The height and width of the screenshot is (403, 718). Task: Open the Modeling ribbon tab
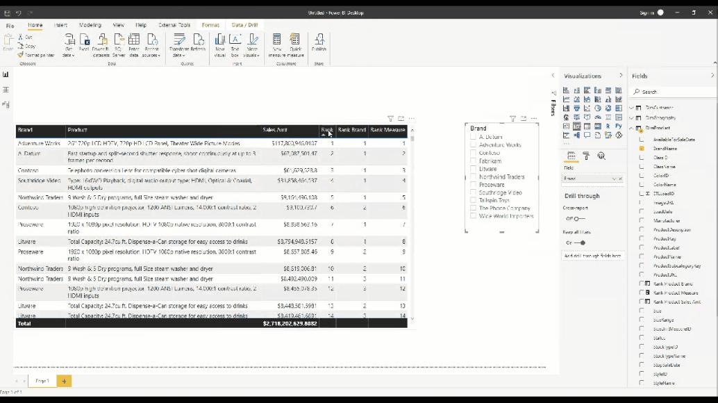point(90,25)
